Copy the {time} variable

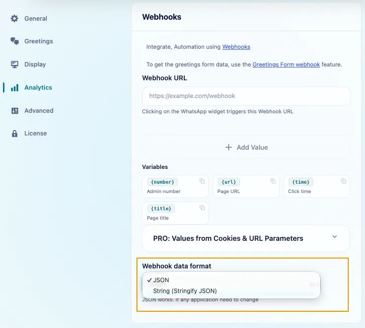(343, 181)
